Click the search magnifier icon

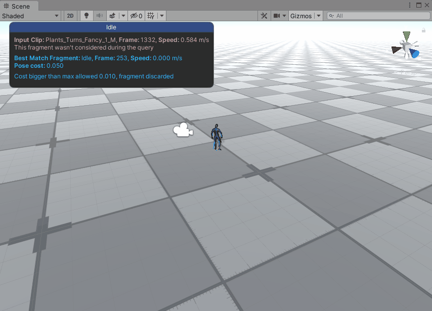pos(331,16)
